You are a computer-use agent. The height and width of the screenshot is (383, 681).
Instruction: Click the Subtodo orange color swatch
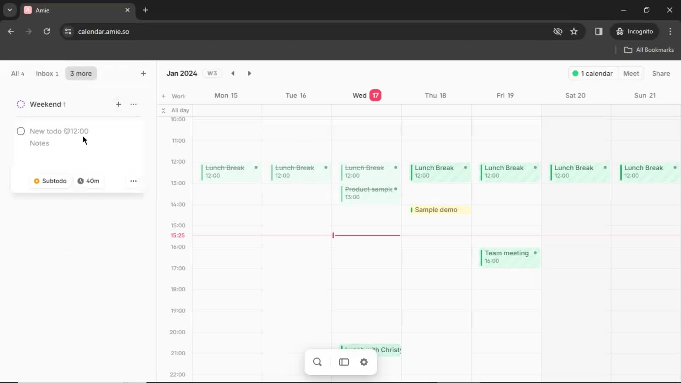(x=37, y=181)
